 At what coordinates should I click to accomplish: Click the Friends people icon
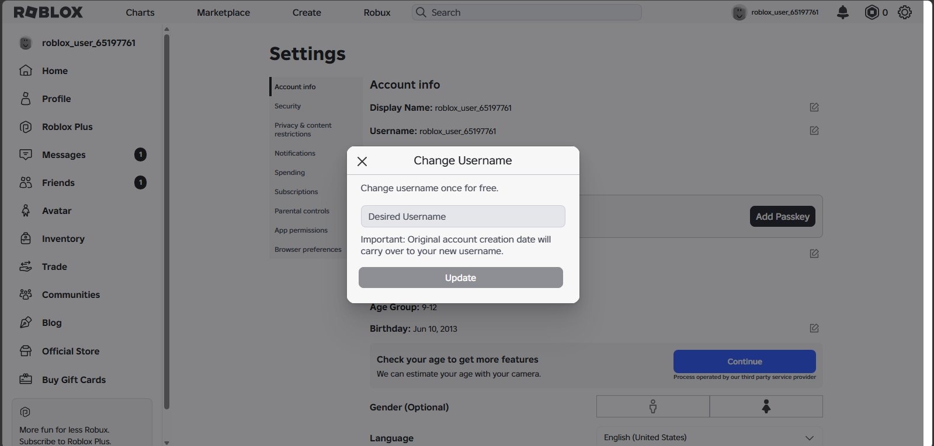[26, 182]
